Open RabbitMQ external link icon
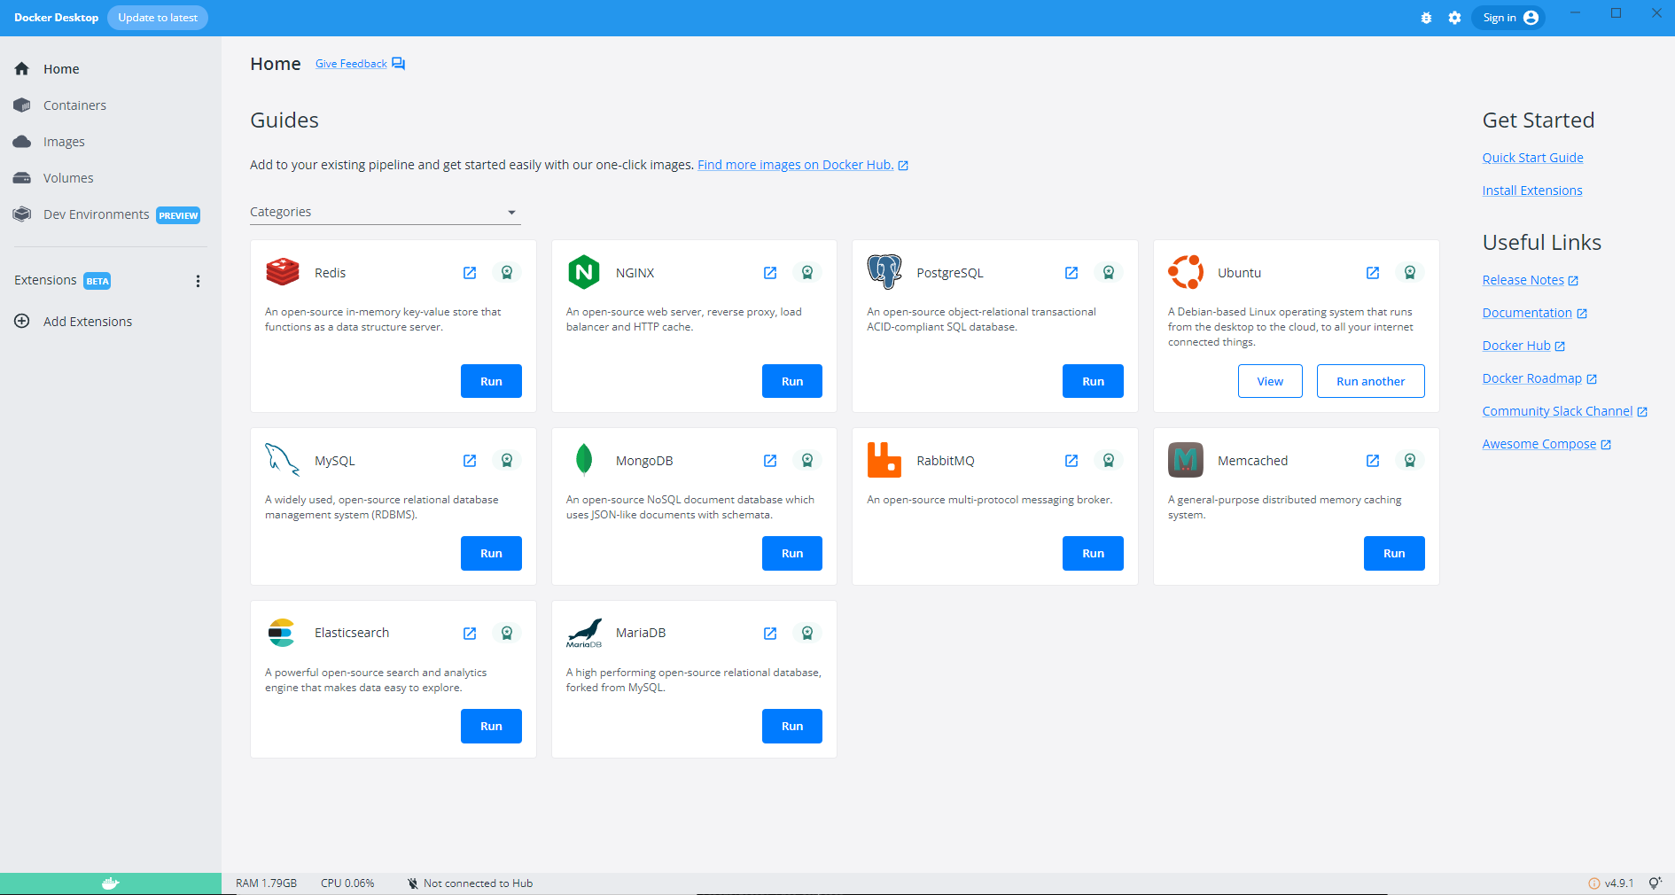This screenshot has height=895, width=1675. tap(1071, 461)
